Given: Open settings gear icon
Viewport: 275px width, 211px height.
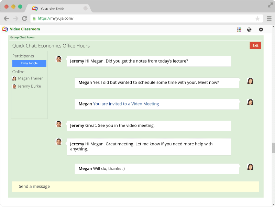Looking at the screenshot, I should point(261,30).
